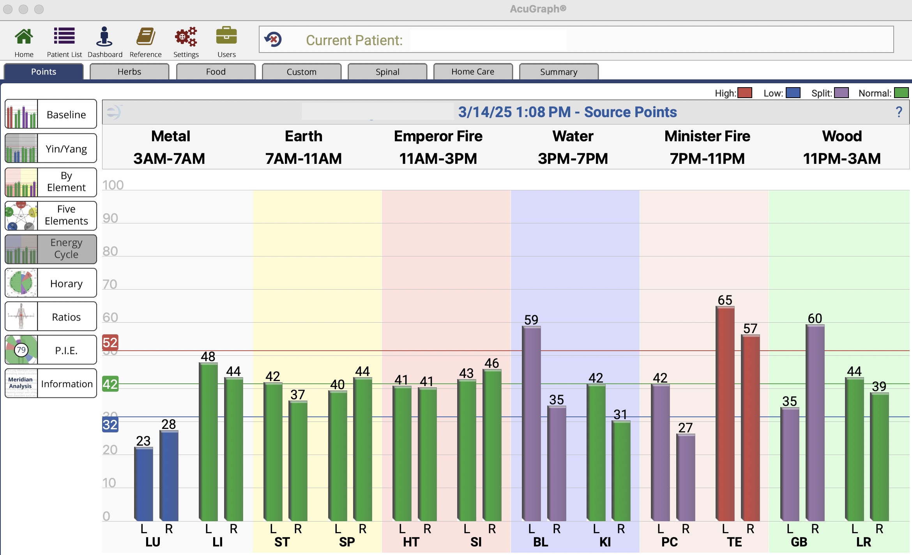This screenshot has height=555, width=912.
Task: Select the Yin/Yang graph view
Action: click(x=51, y=148)
